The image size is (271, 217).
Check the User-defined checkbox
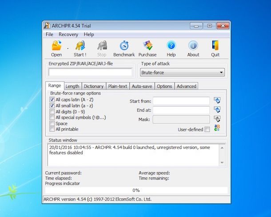pos(207,129)
